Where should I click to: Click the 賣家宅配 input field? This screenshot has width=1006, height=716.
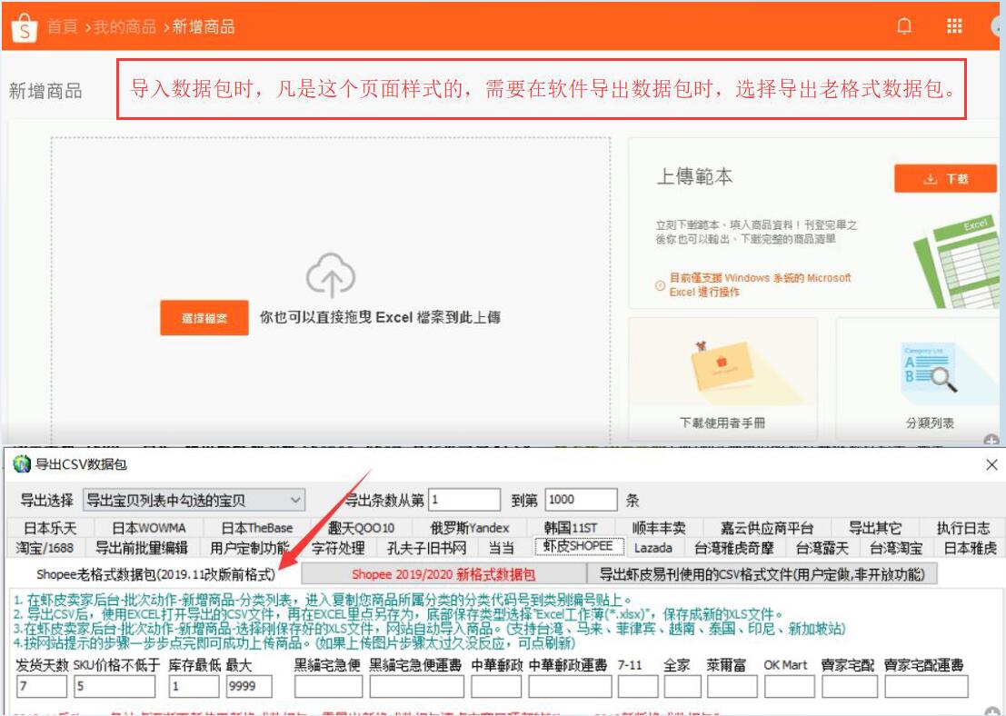click(850, 687)
